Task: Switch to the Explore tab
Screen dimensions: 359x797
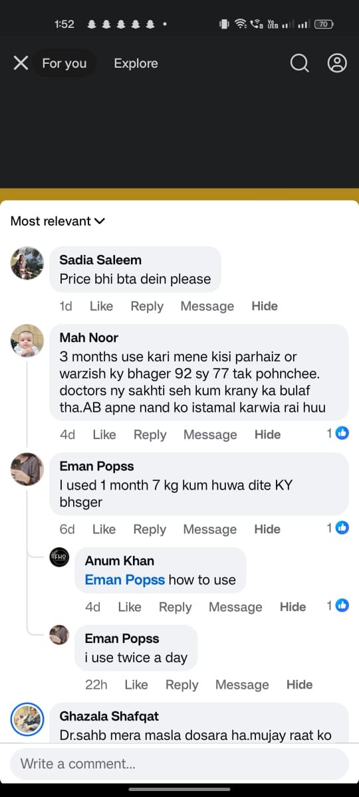Action: [x=136, y=64]
